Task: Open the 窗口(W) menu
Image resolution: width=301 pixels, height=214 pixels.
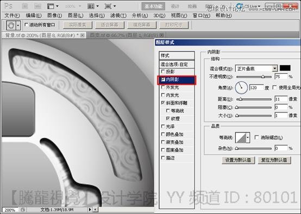Action: pyautogui.click(x=202, y=15)
